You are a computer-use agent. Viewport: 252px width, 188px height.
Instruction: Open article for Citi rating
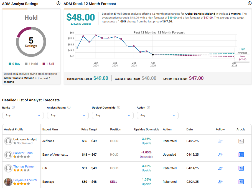point(241,168)
